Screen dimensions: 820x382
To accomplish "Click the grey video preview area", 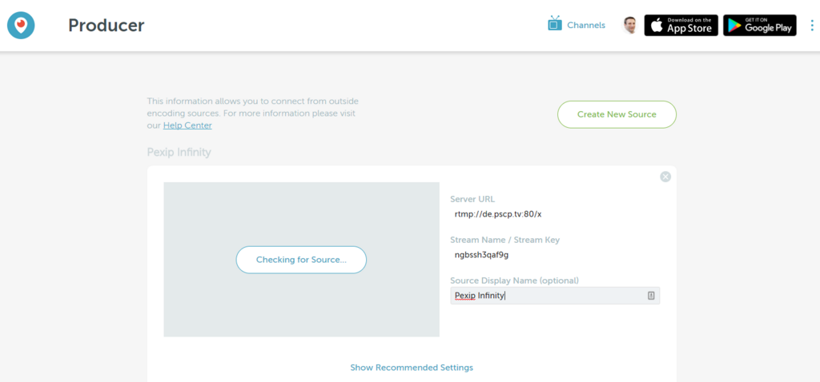I will pos(301,260).
